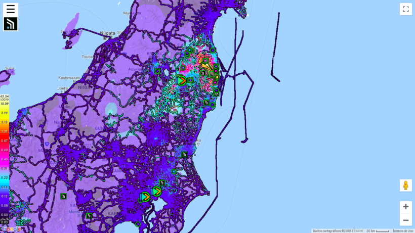Select the Street View pegman
The width and height of the screenshot is (415, 233).
pos(405,185)
